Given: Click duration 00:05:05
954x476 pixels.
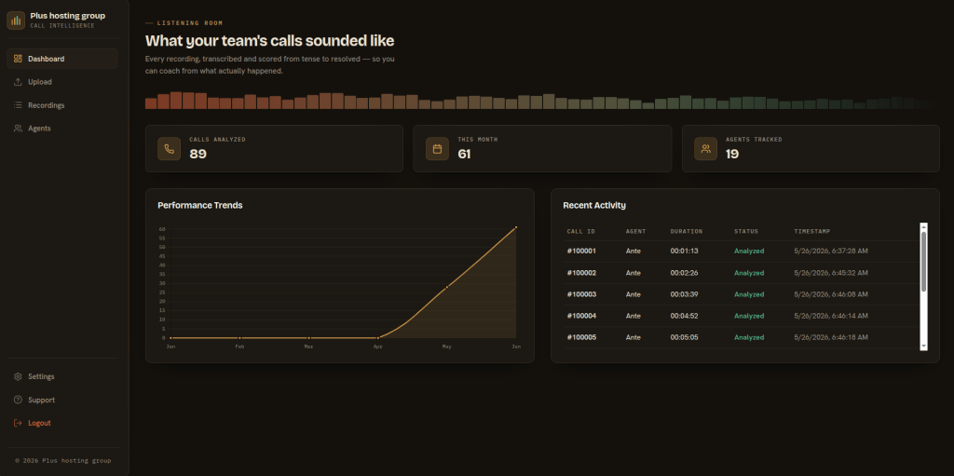Looking at the screenshot, I should [684, 337].
